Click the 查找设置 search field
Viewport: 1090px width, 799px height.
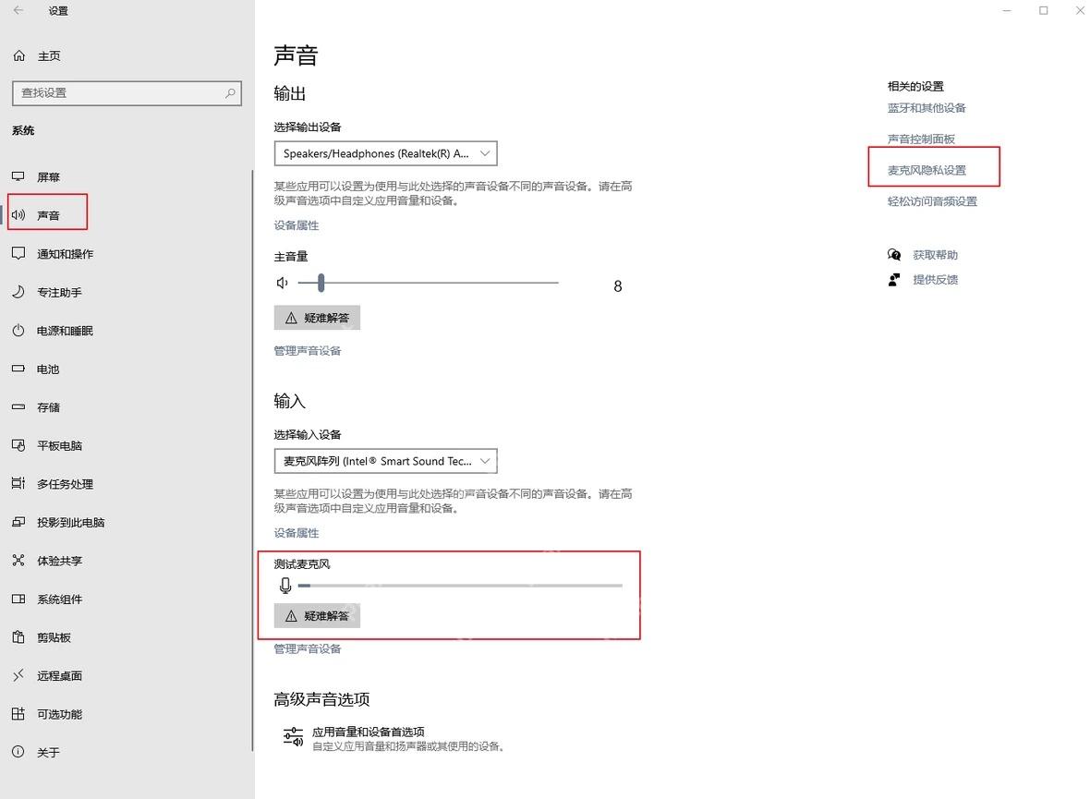click(x=127, y=93)
